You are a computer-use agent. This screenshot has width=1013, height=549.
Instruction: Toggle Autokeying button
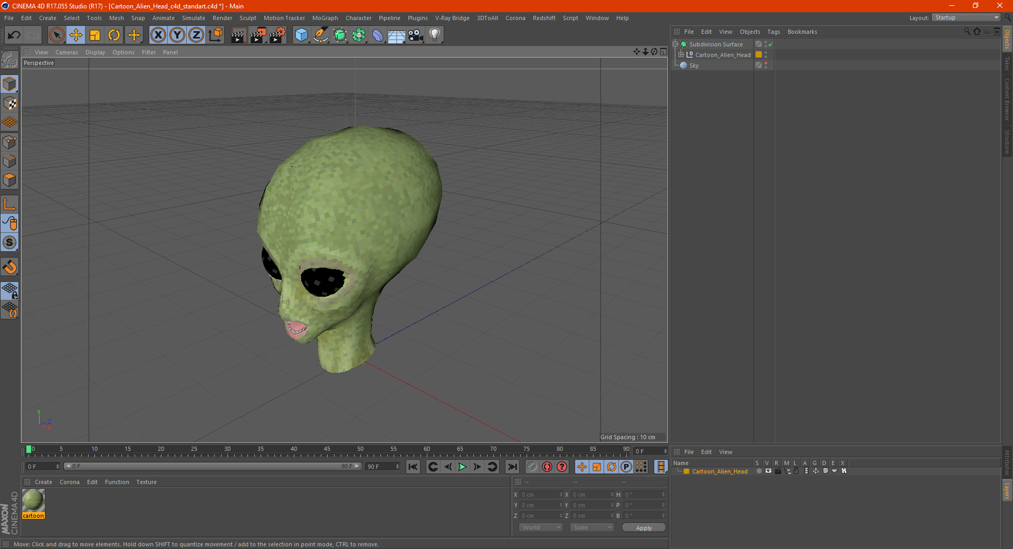547,467
